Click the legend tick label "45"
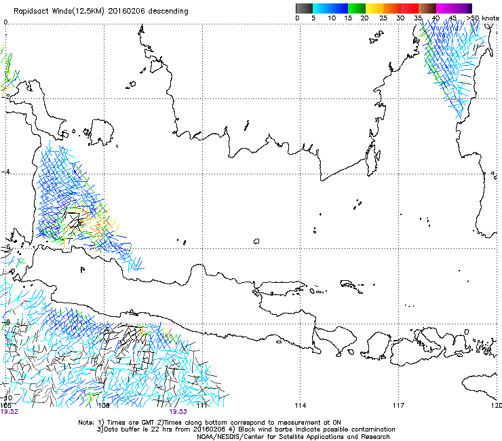The width and height of the screenshot is (502, 441). click(452, 18)
